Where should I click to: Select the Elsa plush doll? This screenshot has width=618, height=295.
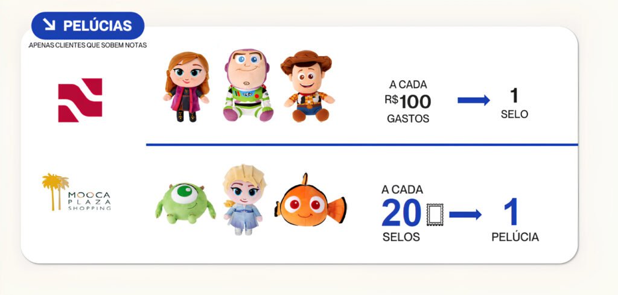(244, 200)
